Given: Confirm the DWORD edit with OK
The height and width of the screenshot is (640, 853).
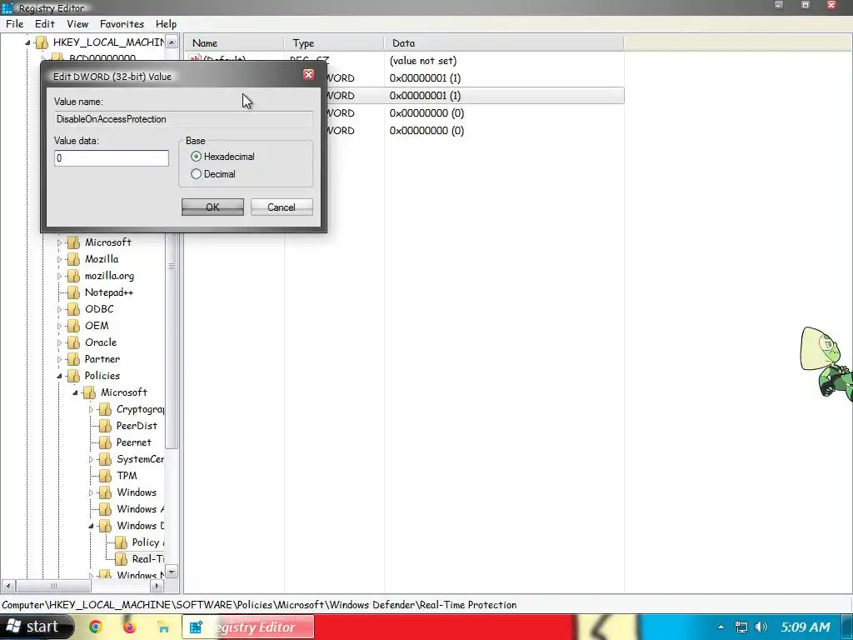Looking at the screenshot, I should click(212, 207).
